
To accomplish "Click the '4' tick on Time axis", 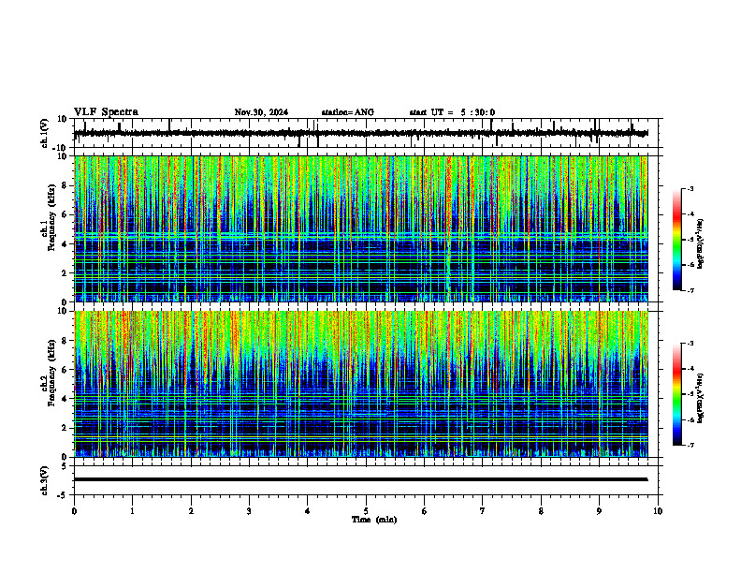I will click(x=308, y=511).
